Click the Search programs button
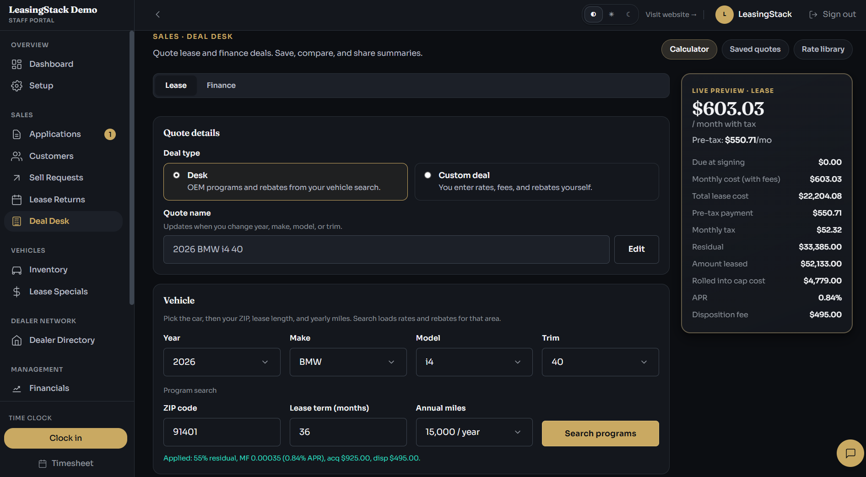This screenshot has height=477, width=866. coord(600,434)
